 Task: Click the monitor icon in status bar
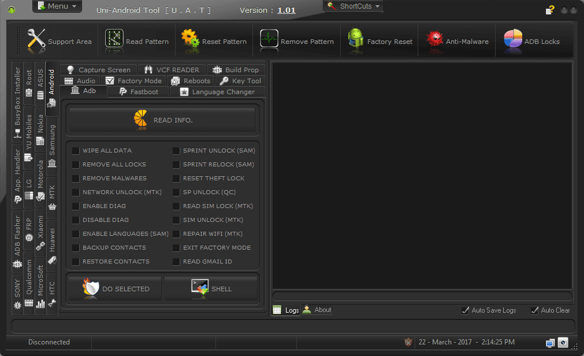[550, 343]
